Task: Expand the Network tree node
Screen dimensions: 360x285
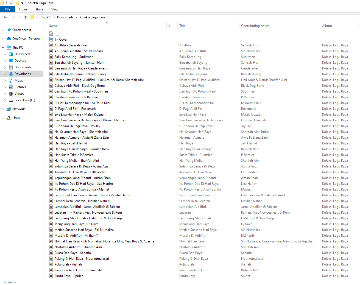Action: point(3,109)
